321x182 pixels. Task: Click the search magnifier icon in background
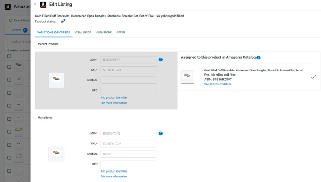(x=11, y=20)
